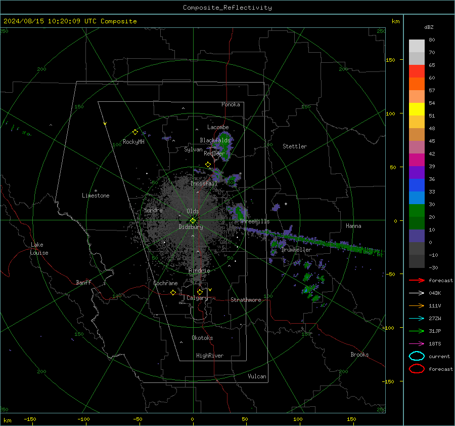The width and height of the screenshot is (455, 426).
Task: Click the Banff map label
Action: click(83, 282)
